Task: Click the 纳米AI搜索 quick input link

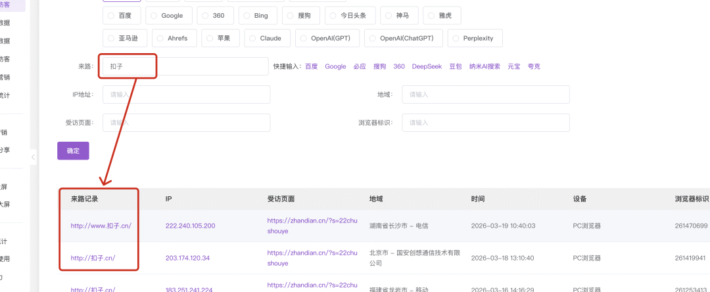Action: [484, 66]
